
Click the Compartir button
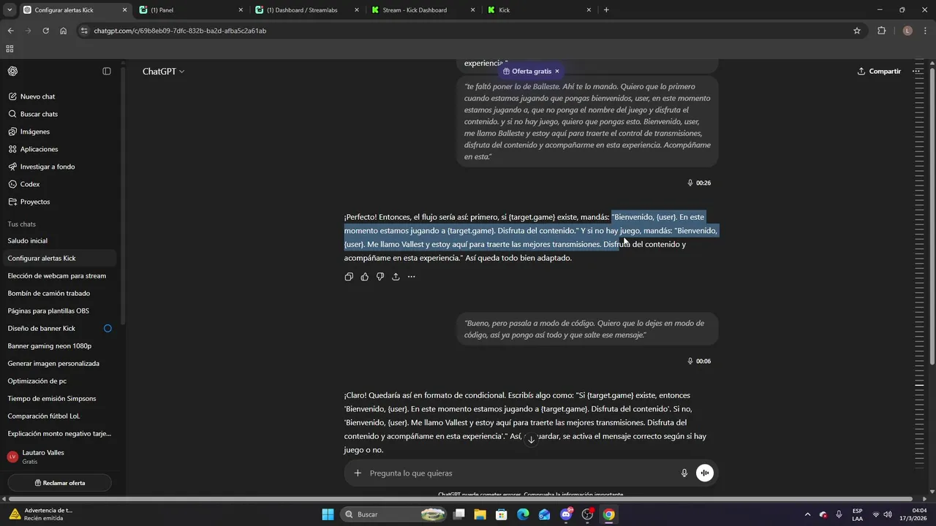879,71
